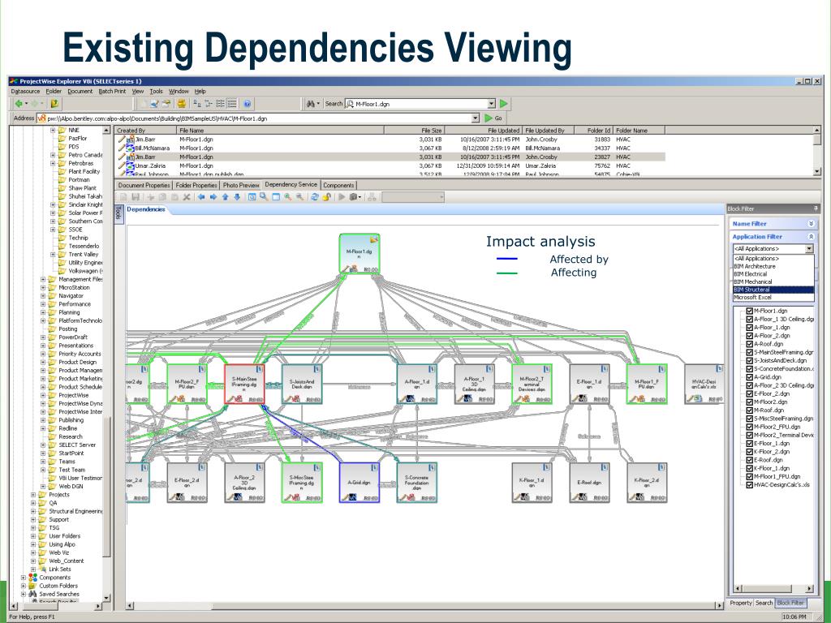Select BIM Architecture in dropdown list

tap(773, 266)
